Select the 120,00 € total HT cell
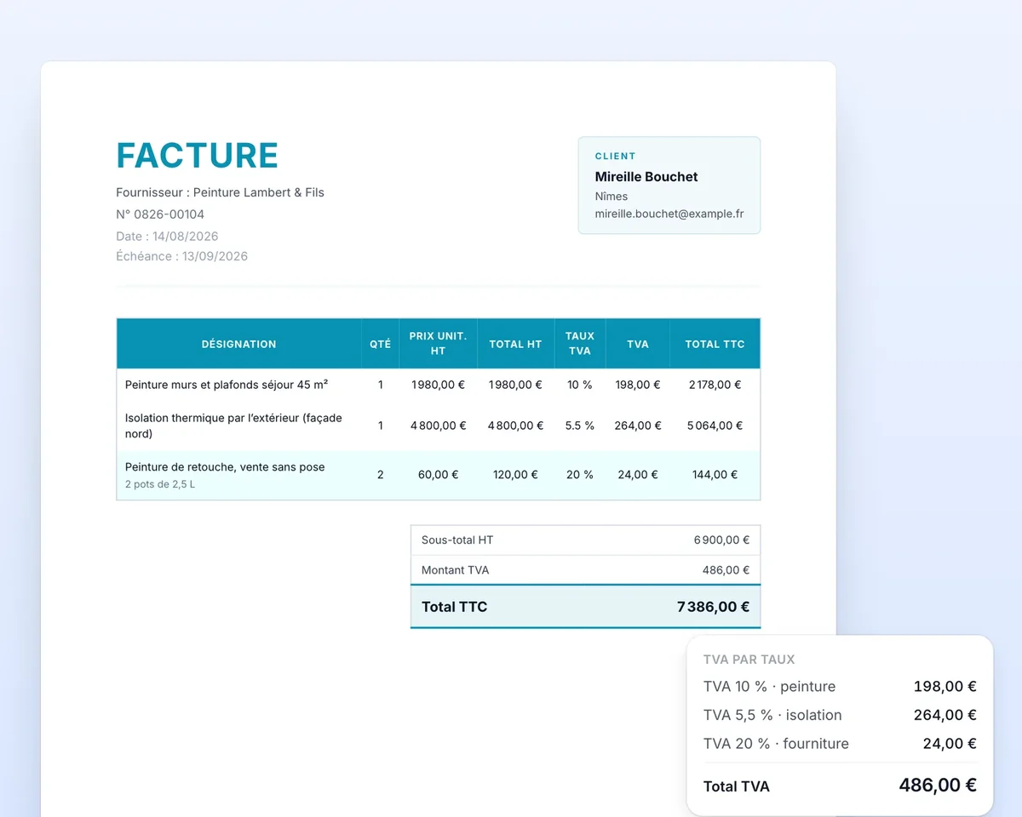Viewport: 1022px width, 817px height. coord(515,475)
